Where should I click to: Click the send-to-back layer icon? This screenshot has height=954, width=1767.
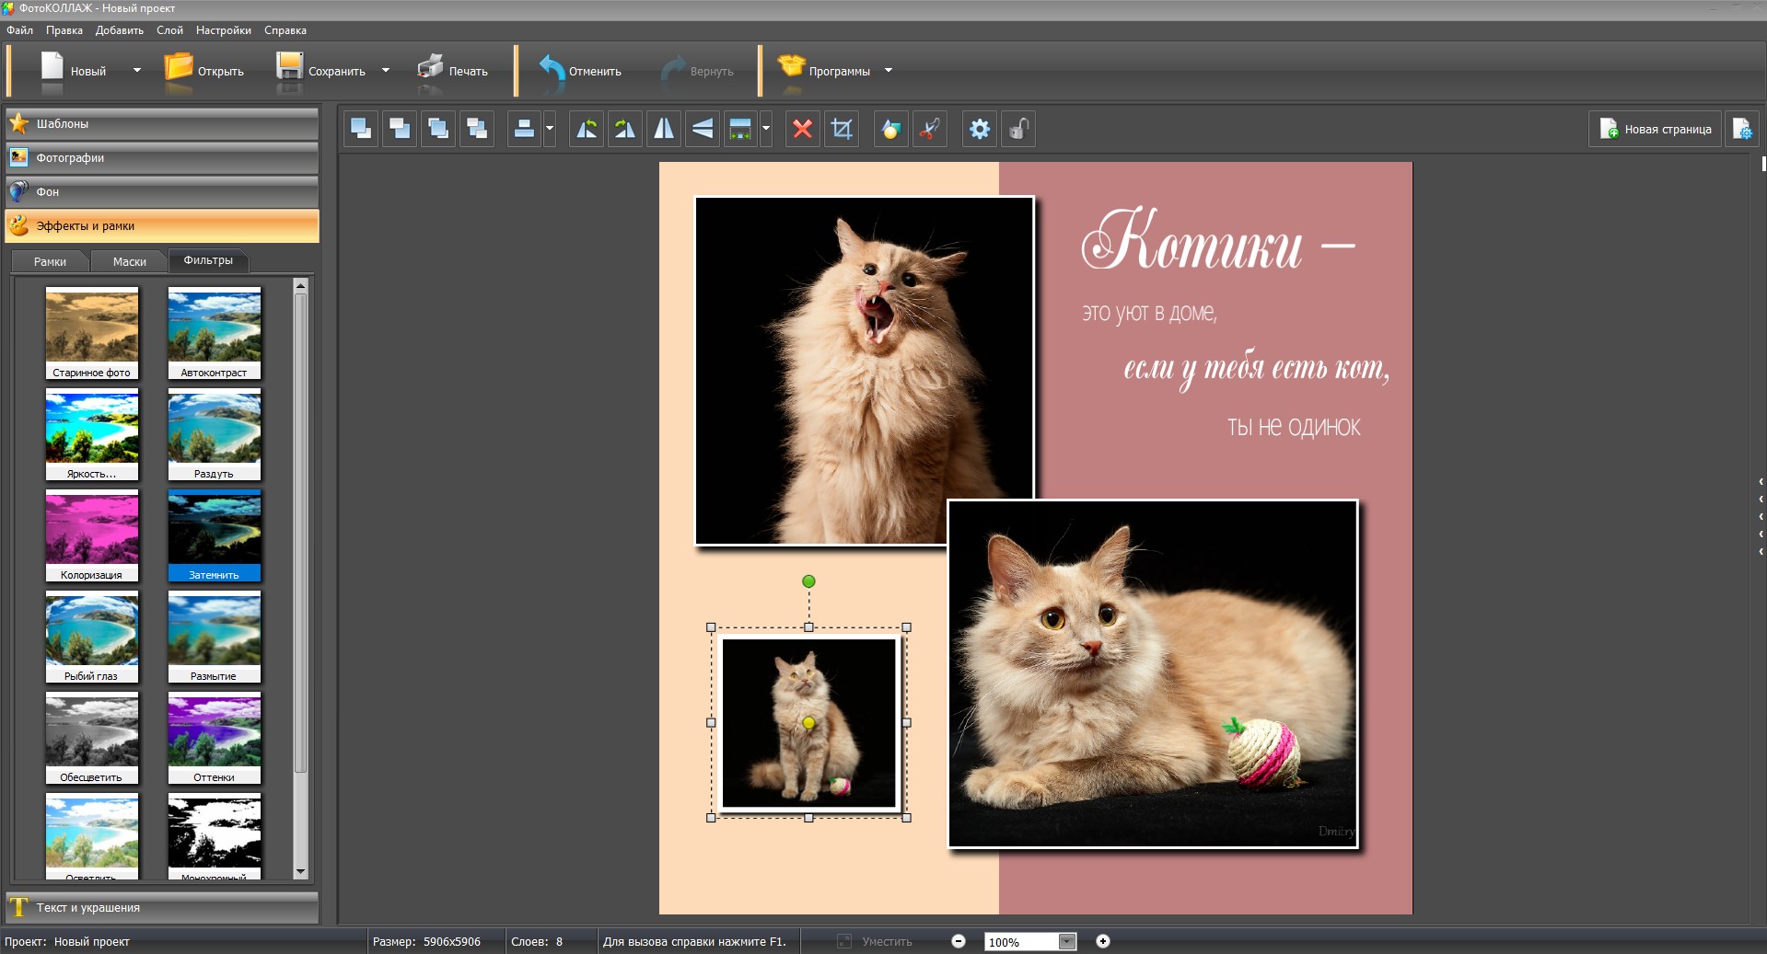[400, 129]
